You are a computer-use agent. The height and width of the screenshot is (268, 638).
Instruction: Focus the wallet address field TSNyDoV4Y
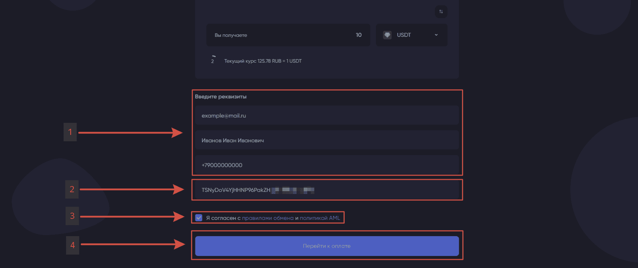pyautogui.click(x=327, y=190)
